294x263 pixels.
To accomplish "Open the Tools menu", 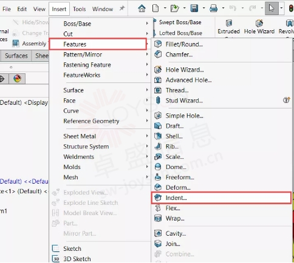I will [80, 9].
